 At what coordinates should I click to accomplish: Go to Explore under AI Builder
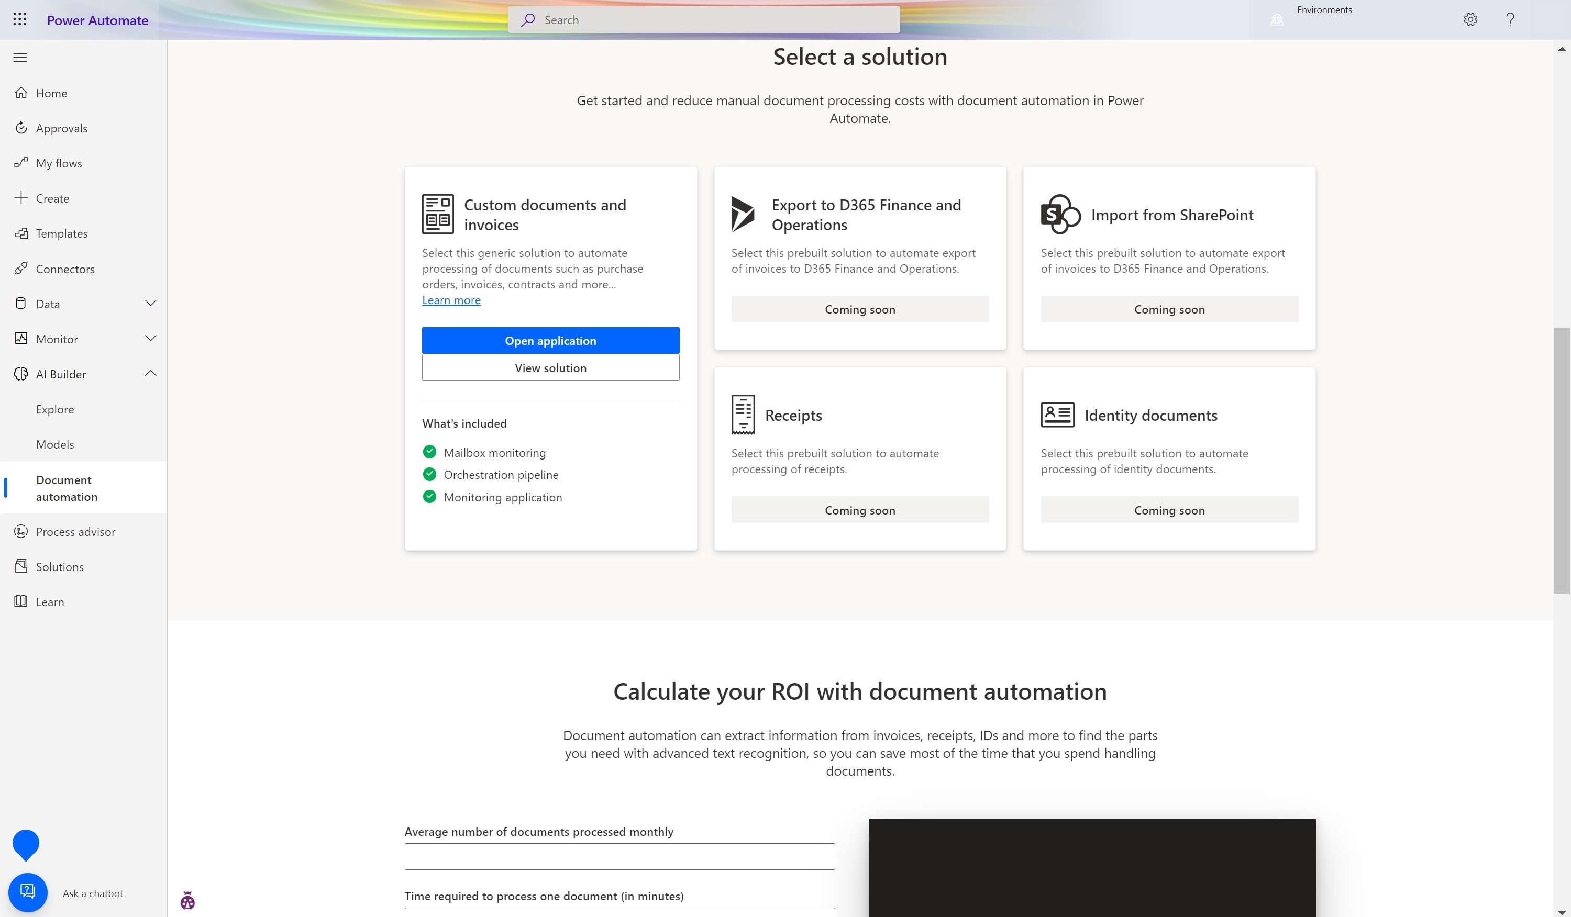[55, 409]
